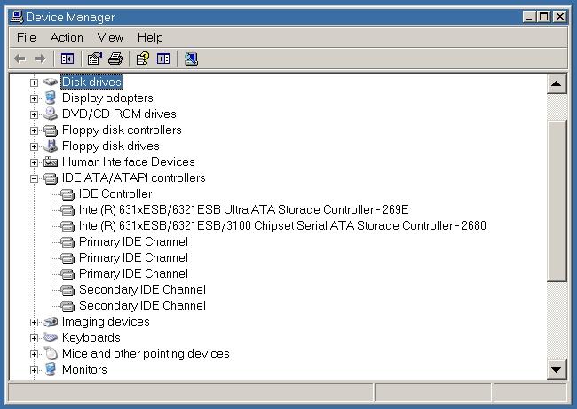Click the vertical scrollbar thumb

pyautogui.click(x=556, y=201)
